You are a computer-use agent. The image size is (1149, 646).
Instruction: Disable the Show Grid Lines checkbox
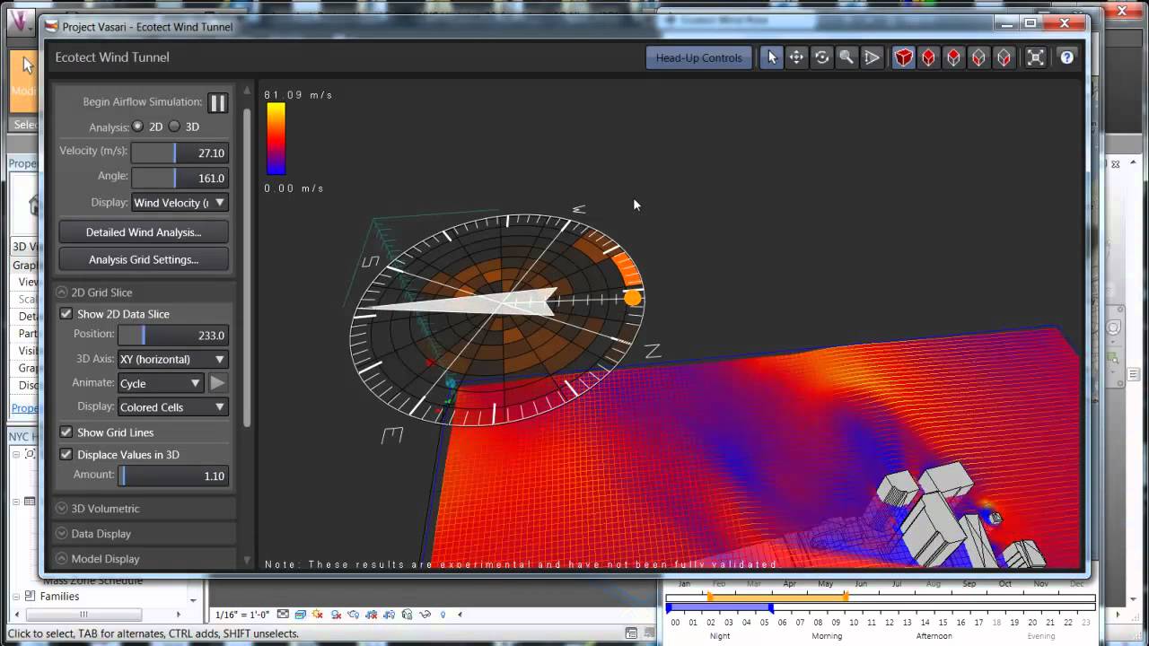point(66,432)
